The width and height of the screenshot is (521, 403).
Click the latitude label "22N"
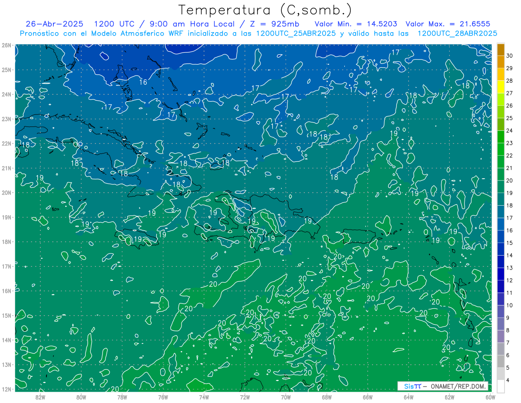click(x=7, y=143)
